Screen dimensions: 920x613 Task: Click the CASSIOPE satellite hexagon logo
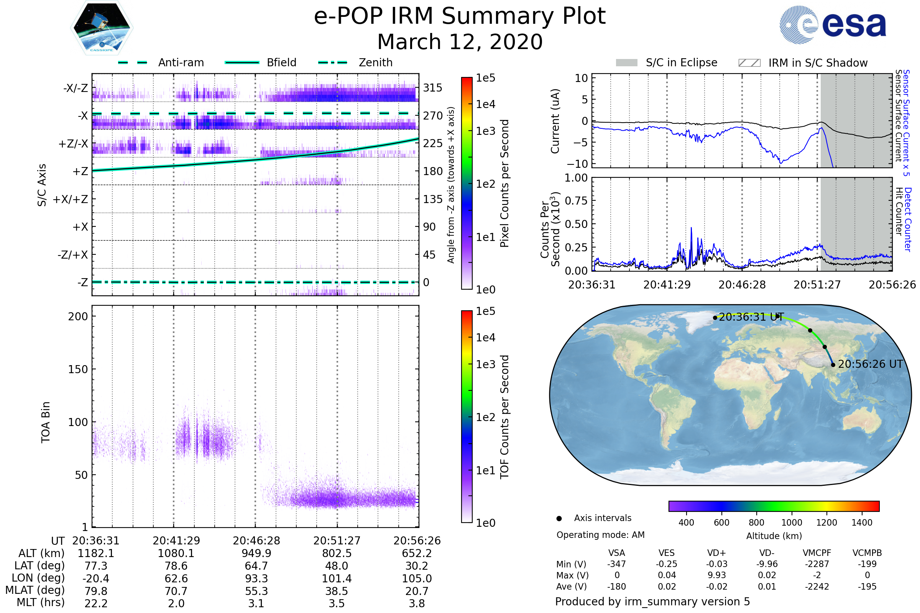102,28
